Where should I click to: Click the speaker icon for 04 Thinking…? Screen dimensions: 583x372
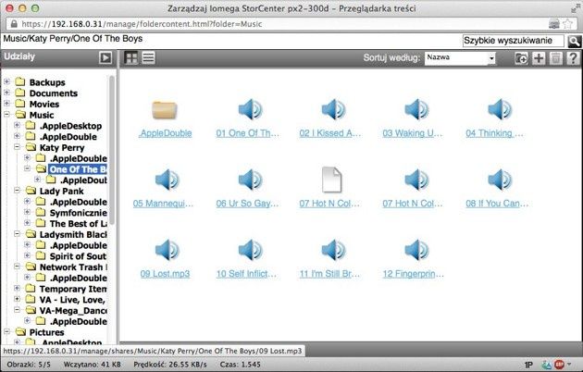[x=500, y=109]
